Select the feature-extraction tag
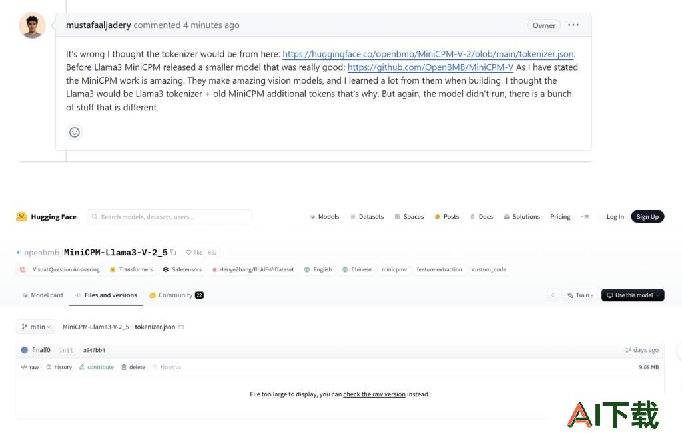The width and height of the screenshot is (682, 433). (x=440, y=269)
